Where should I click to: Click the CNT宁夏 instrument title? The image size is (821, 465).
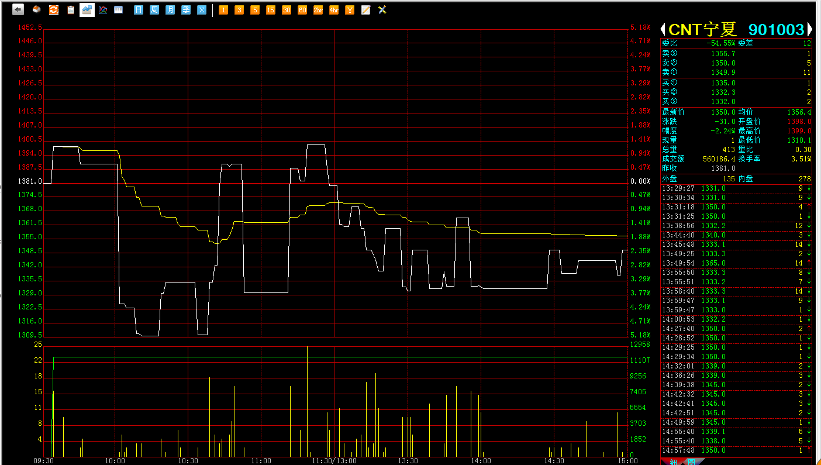[703, 29]
